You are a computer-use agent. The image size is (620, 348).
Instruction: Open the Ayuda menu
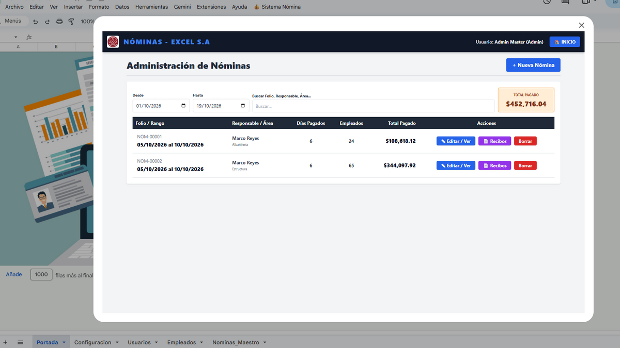(x=240, y=7)
